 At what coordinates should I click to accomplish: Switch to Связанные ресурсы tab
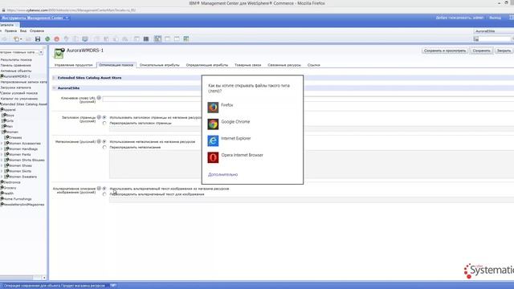click(x=284, y=65)
